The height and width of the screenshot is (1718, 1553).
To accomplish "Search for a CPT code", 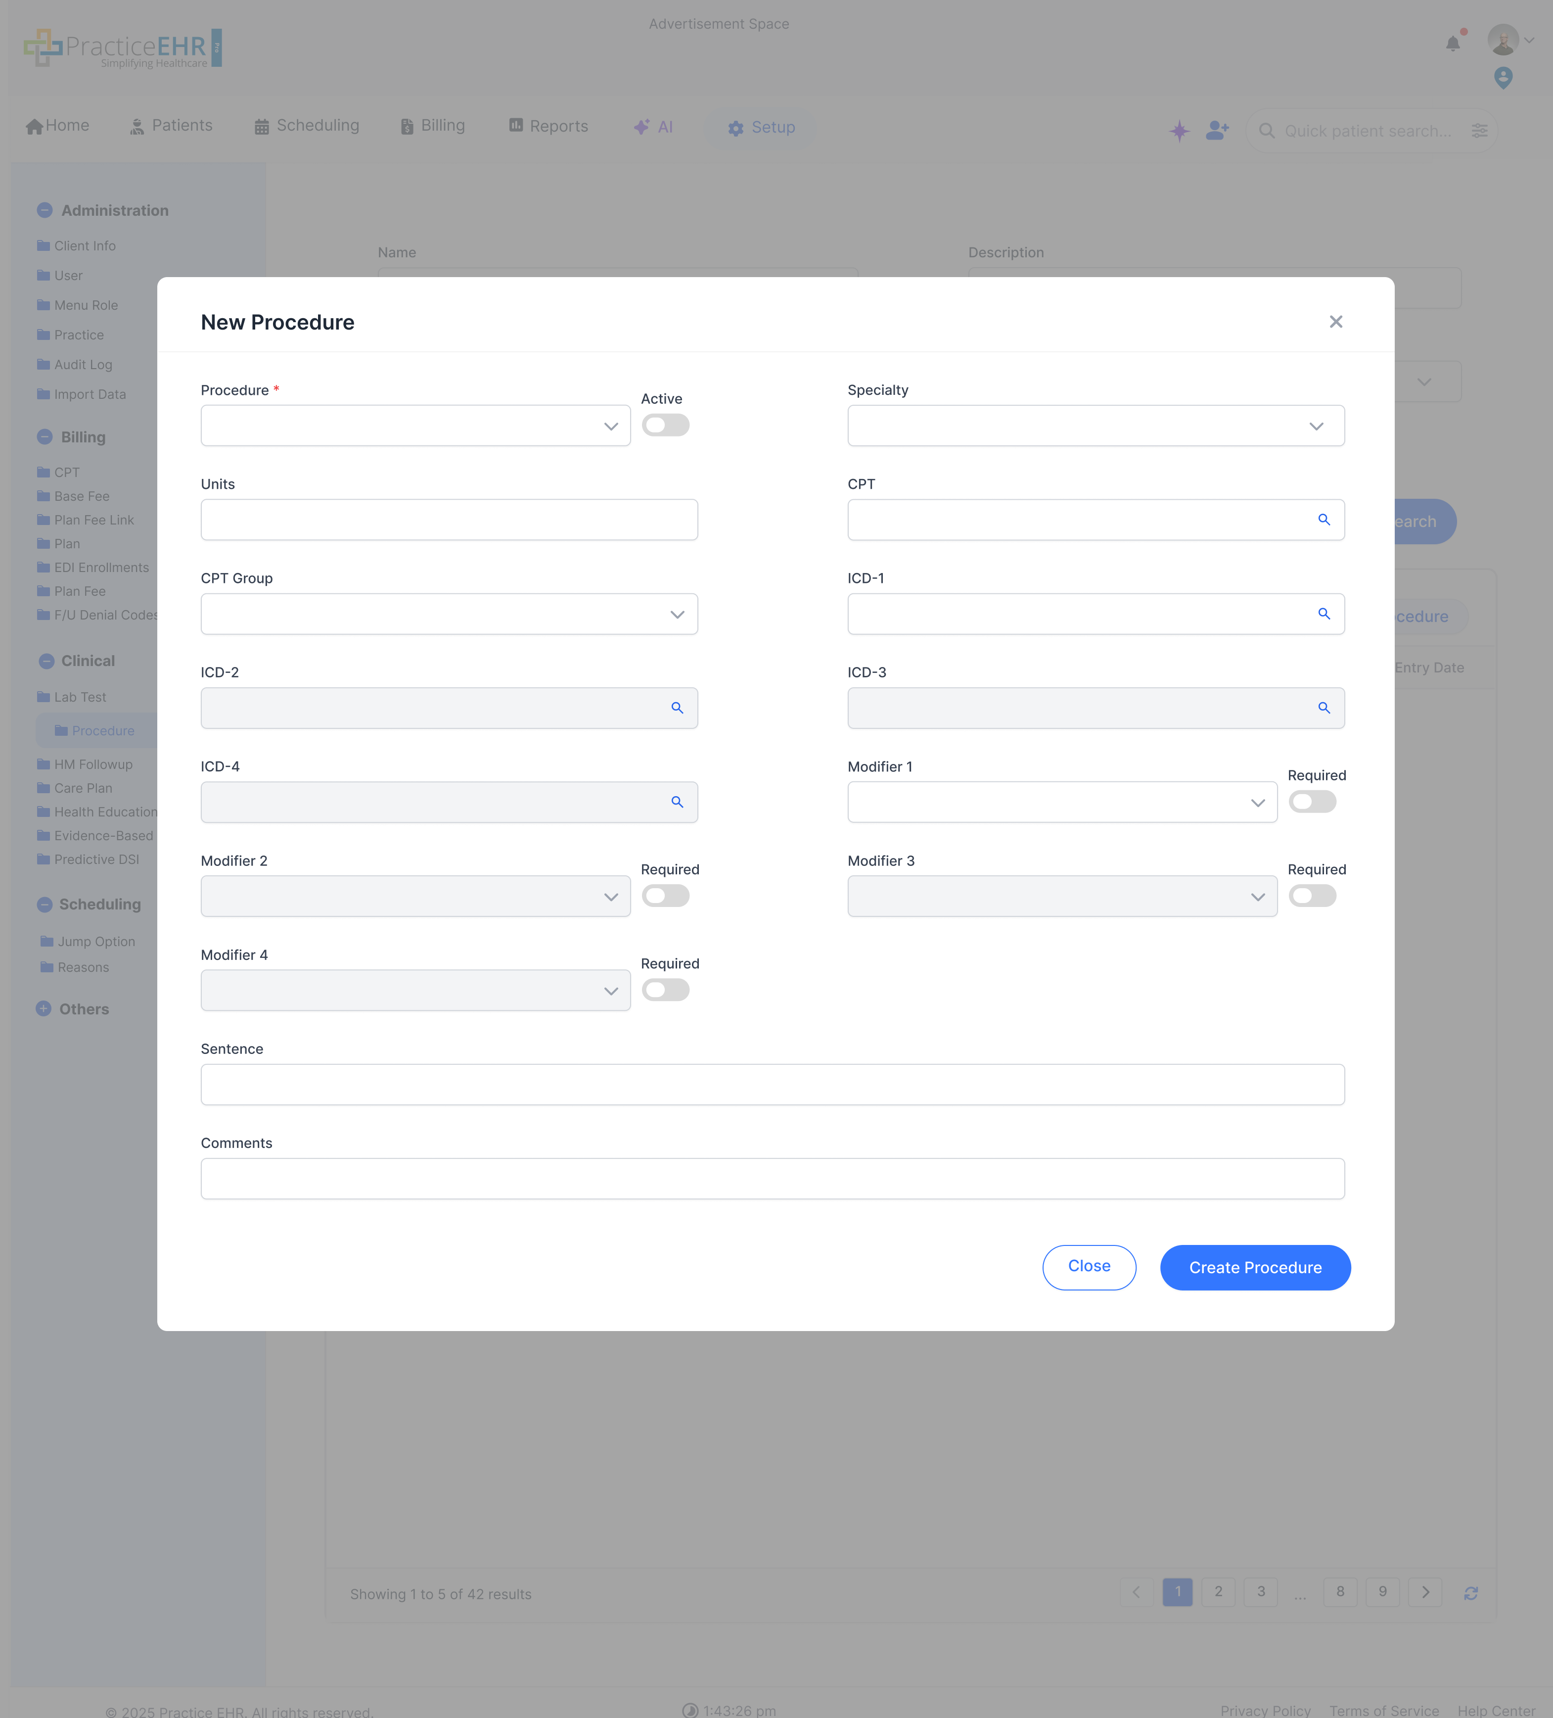I will (x=1325, y=519).
